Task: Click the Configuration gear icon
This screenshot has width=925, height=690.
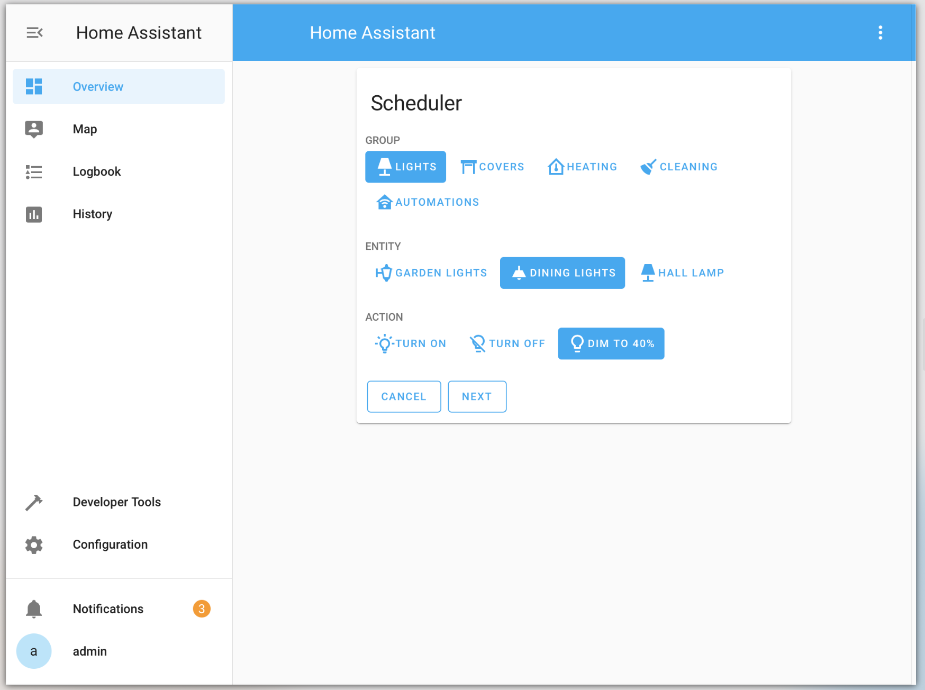Action: pyautogui.click(x=34, y=545)
